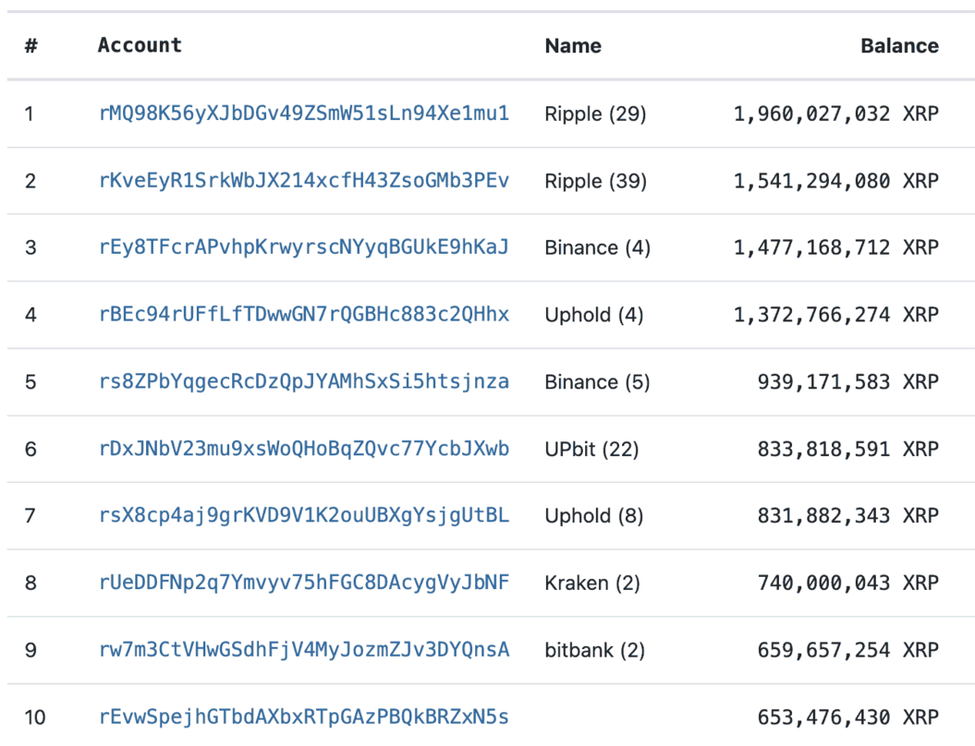Select the name Uphold (4)
Viewport: 975px width, 746px height.
594,315
